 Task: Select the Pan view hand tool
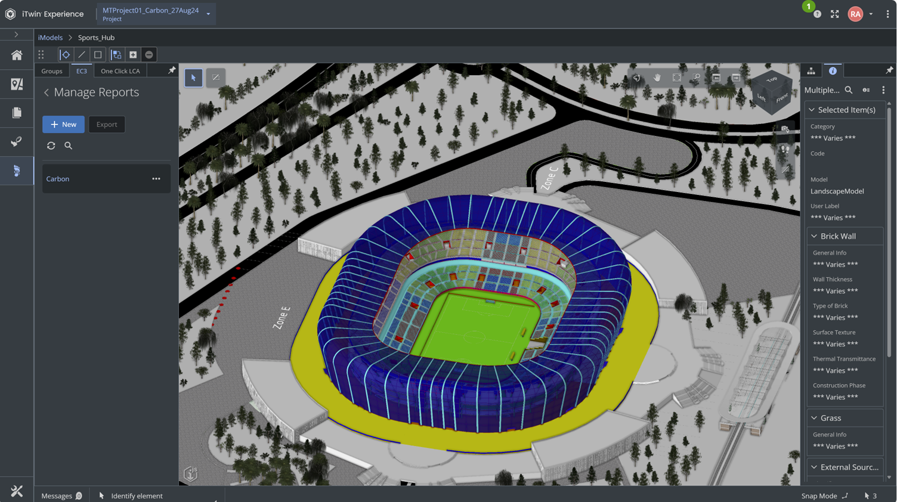[x=657, y=78]
